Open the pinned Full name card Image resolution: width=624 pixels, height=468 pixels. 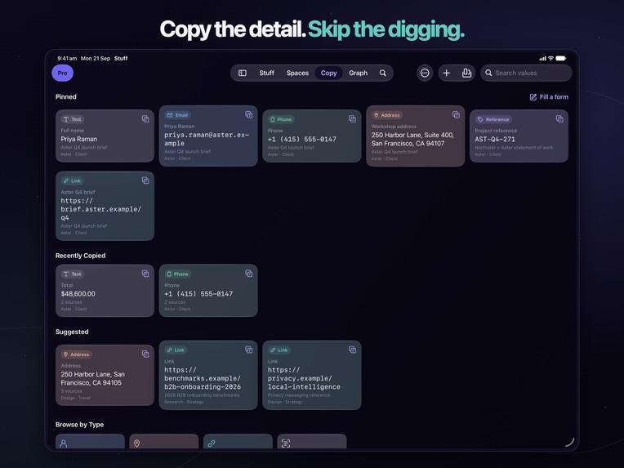click(105, 136)
